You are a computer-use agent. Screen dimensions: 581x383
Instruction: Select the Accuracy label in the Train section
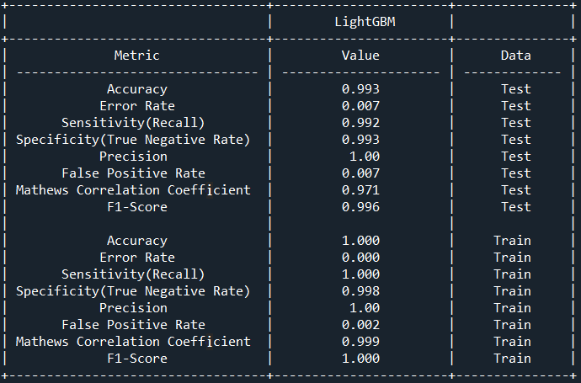136,241
